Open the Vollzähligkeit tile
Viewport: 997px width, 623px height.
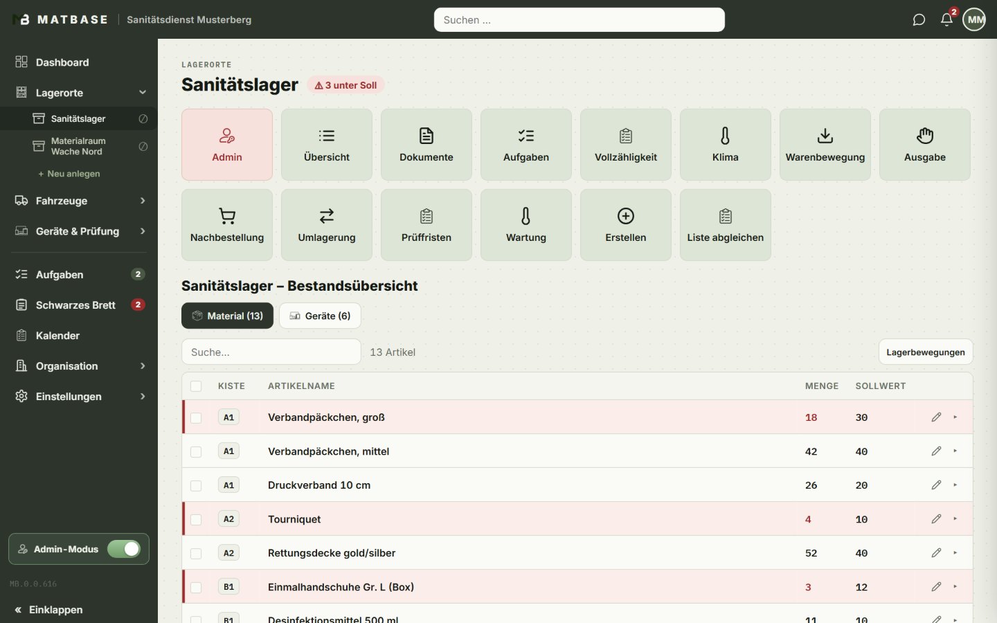pos(626,145)
